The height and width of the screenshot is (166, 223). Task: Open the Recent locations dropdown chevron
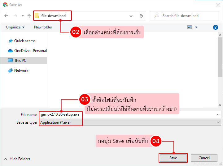pyautogui.click(x=23, y=16)
